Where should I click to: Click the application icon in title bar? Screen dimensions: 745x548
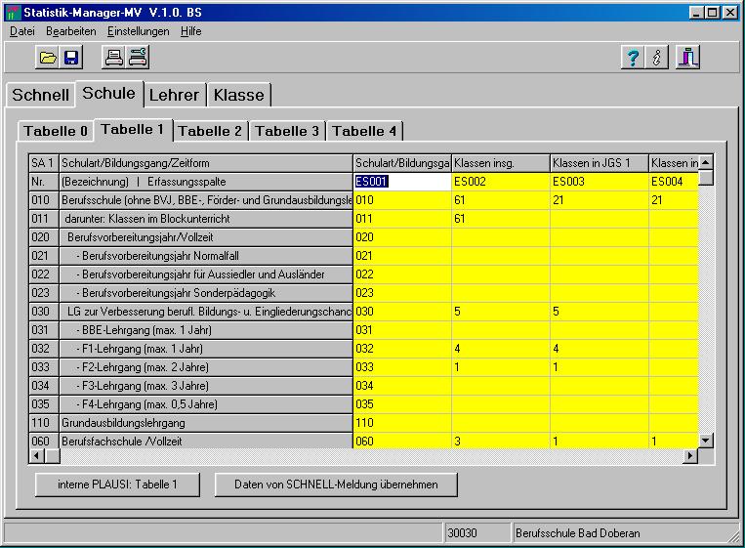click(x=13, y=13)
